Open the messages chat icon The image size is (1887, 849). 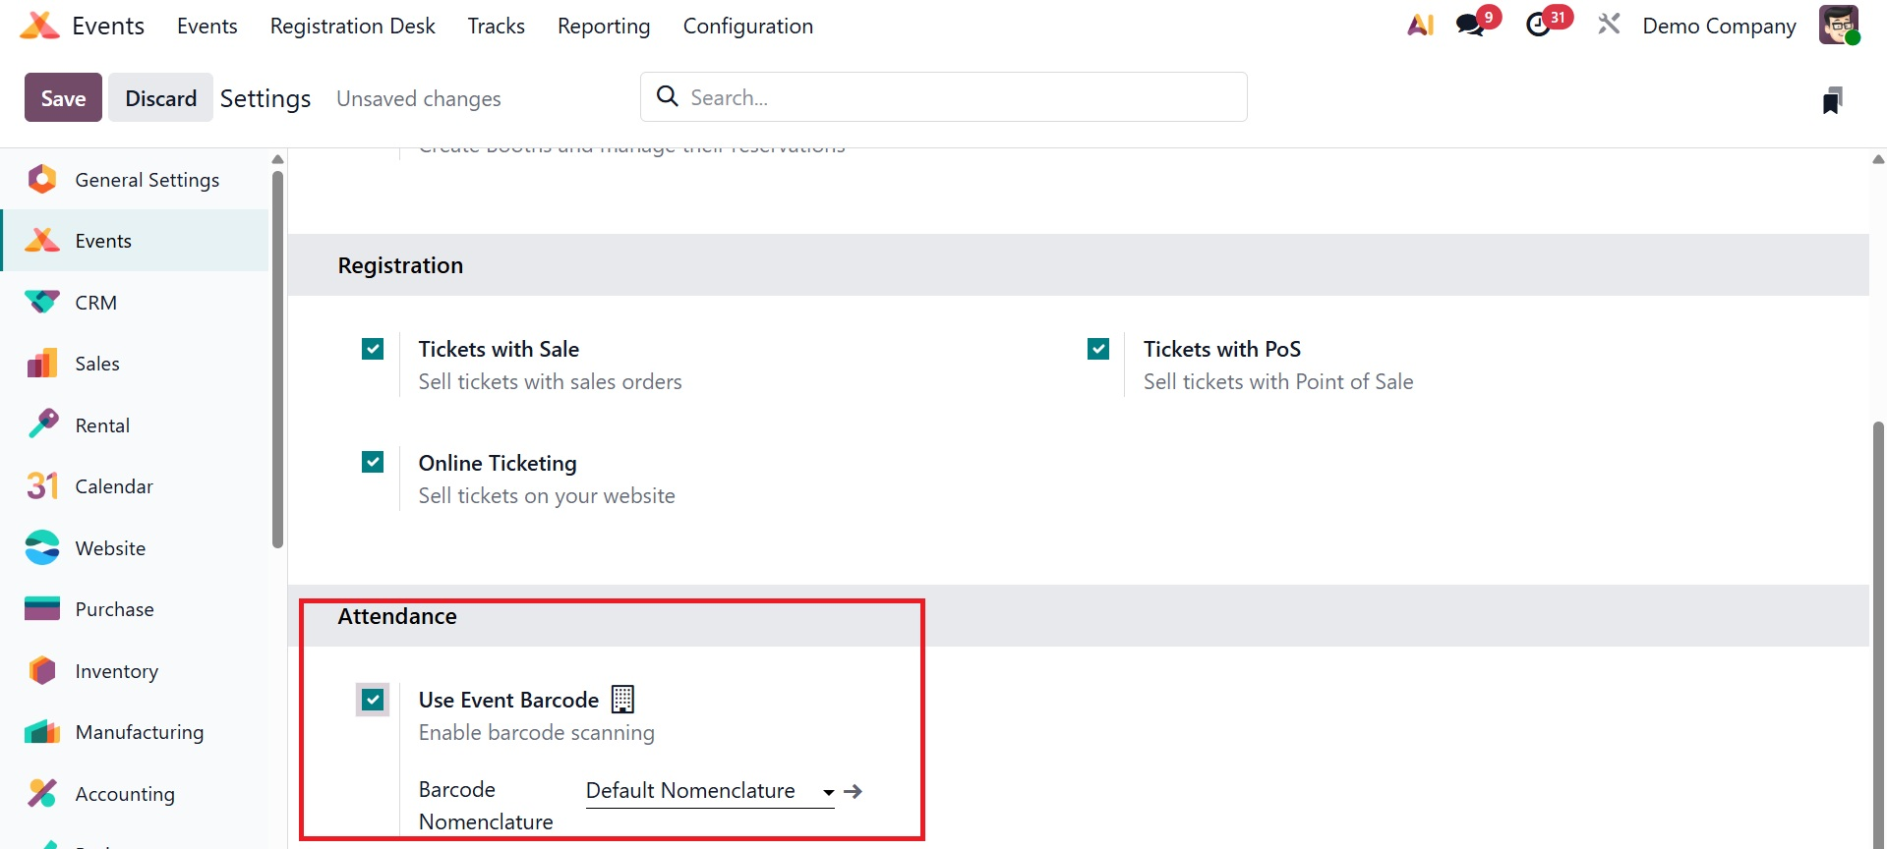[1471, 26]
